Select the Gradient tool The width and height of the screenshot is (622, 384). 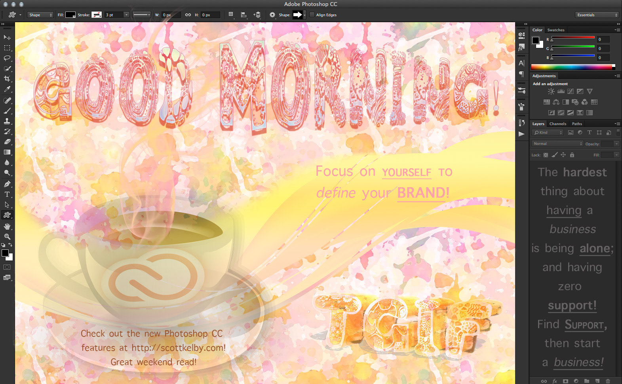click(x=7, y=152)
